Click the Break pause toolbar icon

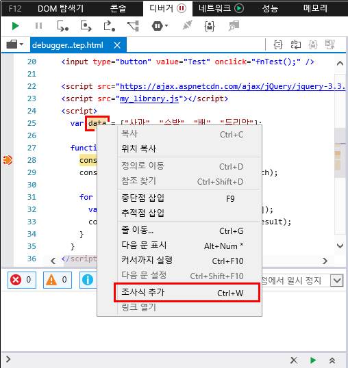(x=38, y=26)
